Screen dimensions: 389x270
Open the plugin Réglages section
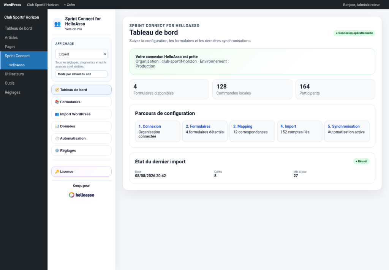pyautogui.click(x=81, y=150)
